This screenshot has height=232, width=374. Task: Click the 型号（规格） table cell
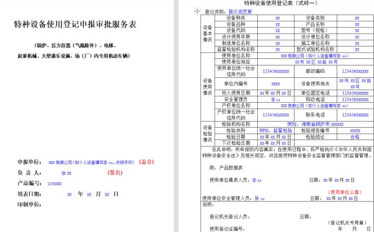coord(316,30)
